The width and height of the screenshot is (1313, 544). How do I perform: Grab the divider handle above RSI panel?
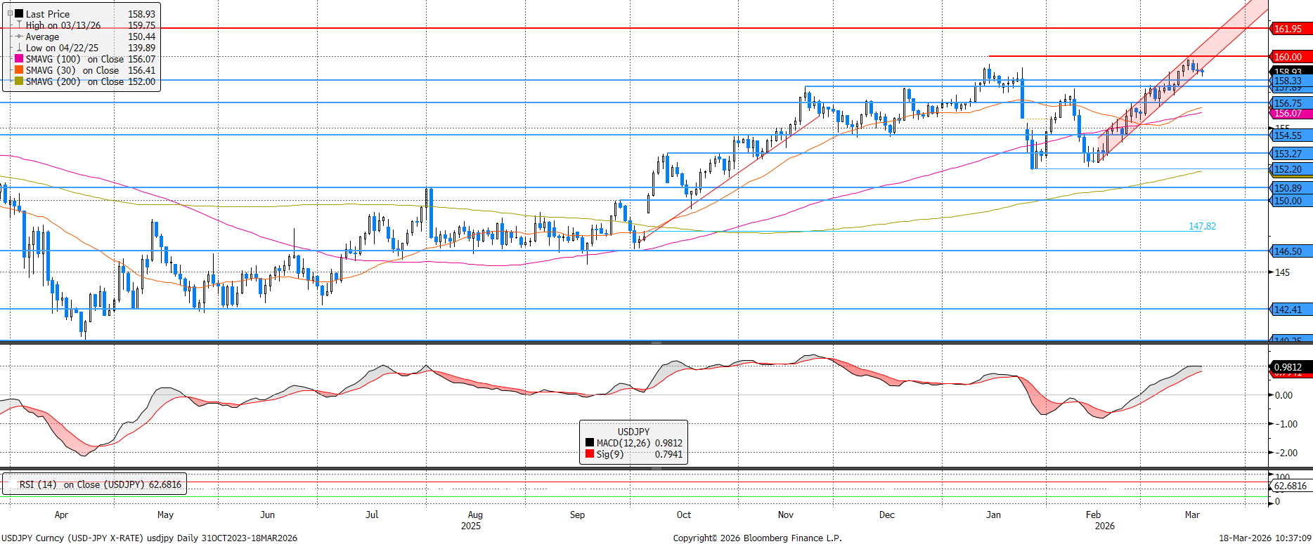tap(656, 468)
